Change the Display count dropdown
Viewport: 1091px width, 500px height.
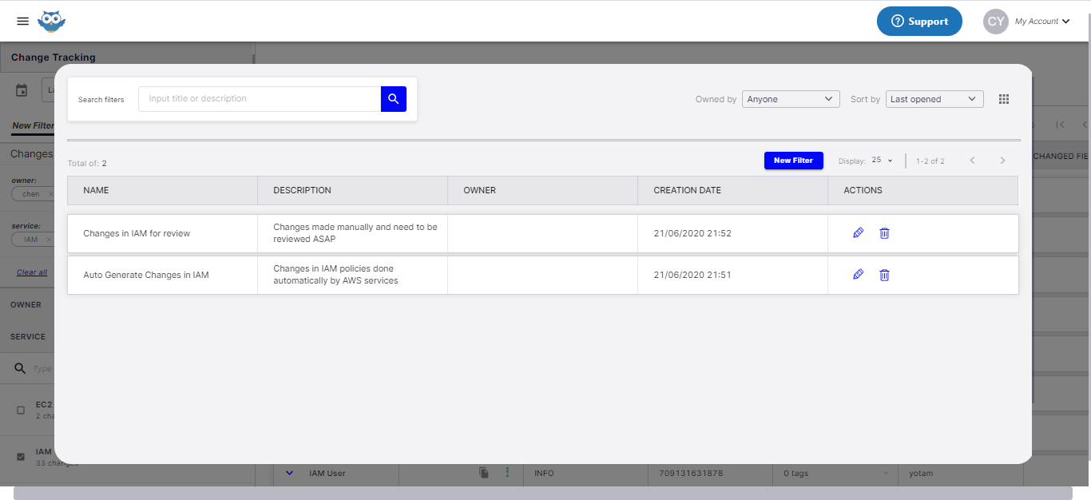pos(882,161)
